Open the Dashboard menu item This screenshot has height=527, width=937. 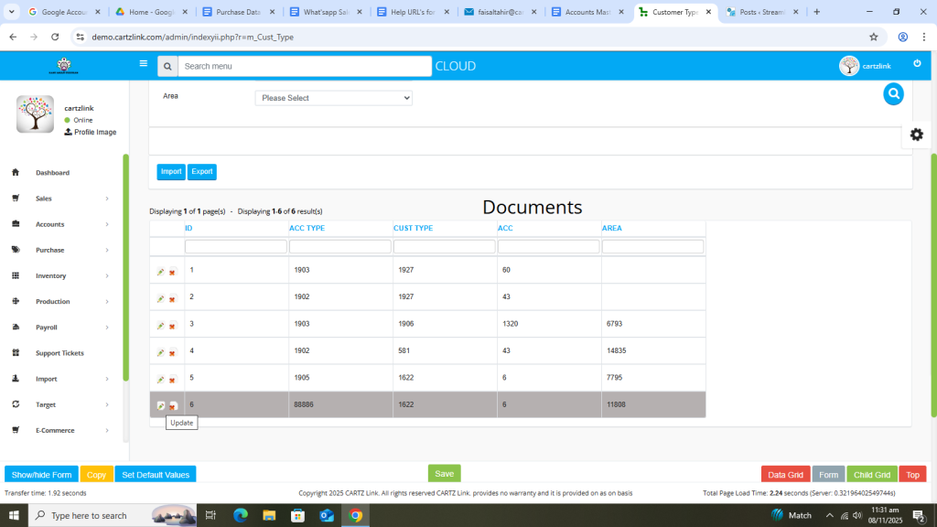pos(52,173)
